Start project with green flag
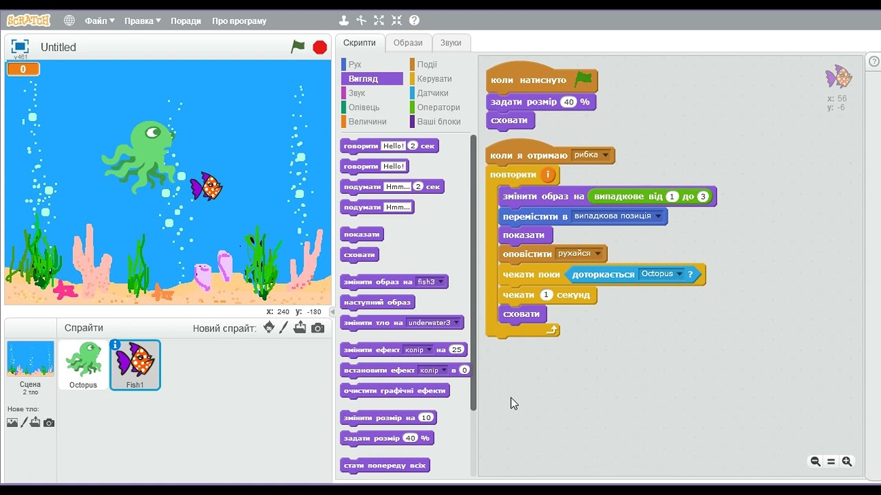This screenshot has height=495, width=881. pos(297,47)
